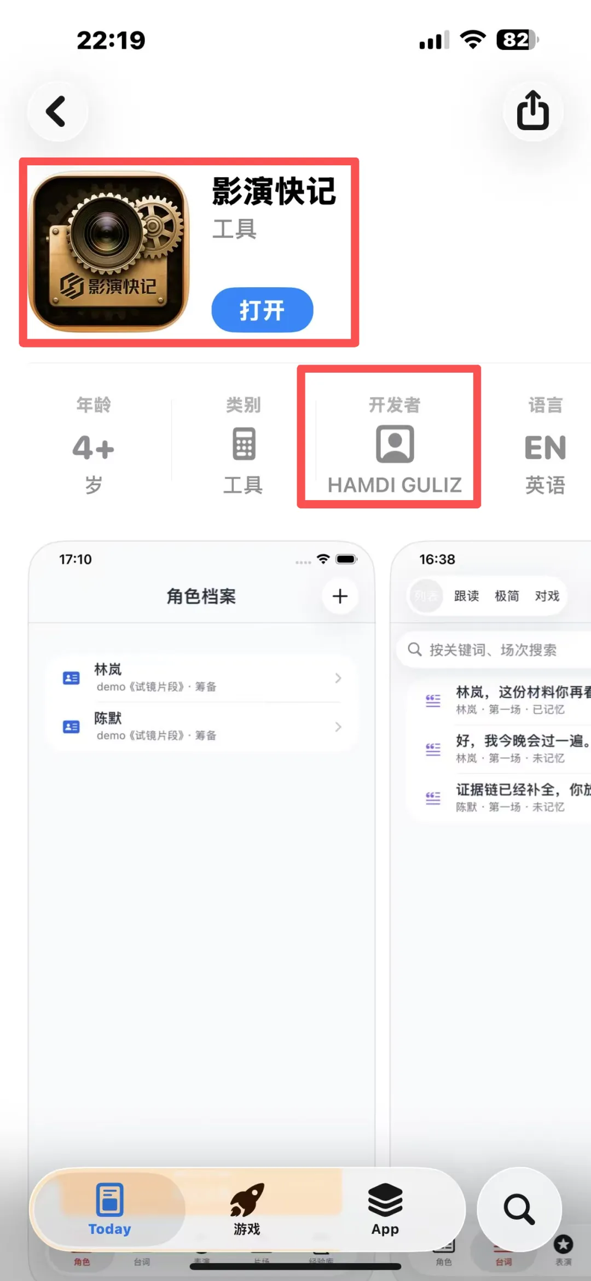Select the 对戏 segment
This screenshot has height=1281, width=591.
(x=547, y=596)
